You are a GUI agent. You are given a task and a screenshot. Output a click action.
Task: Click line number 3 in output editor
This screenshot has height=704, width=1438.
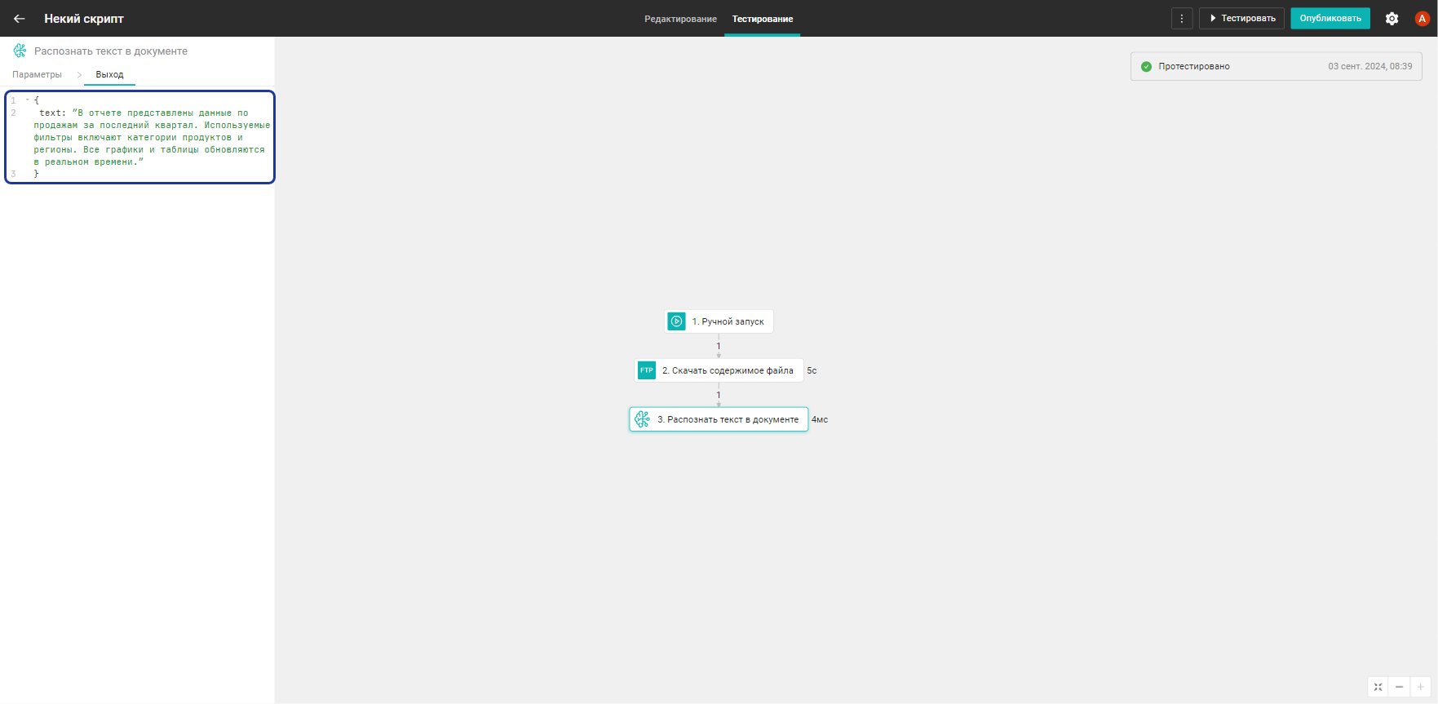coord(13,174)
